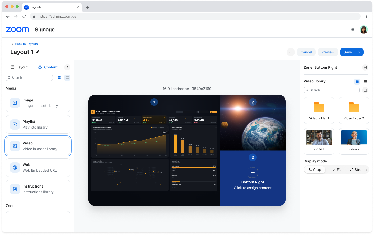Collapse the Zone: Bottom Right panel
Screen dimensions: 374x235
tap(365, 67)
